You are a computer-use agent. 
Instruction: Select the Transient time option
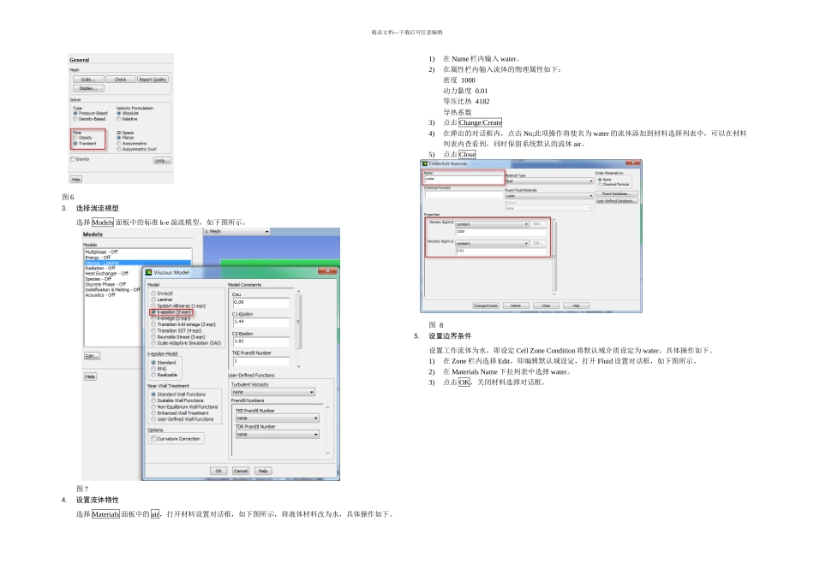[75, 143]
